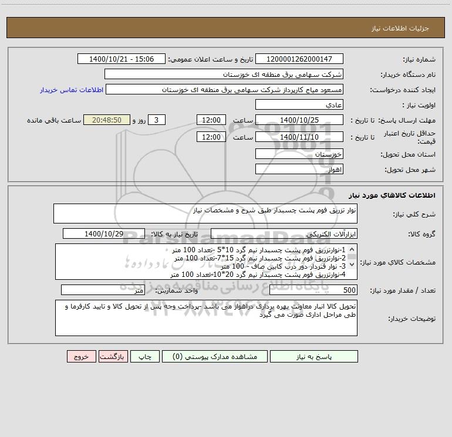Image resolution: width=452 pixels, height=437 pixels.
Task: Select the delivery city field 'اهواز'
Action: (x=299, y=169)
